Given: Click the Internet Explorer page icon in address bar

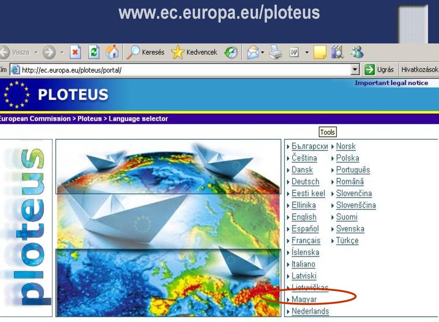Looking at the screenshot, I should coord(15,69).
